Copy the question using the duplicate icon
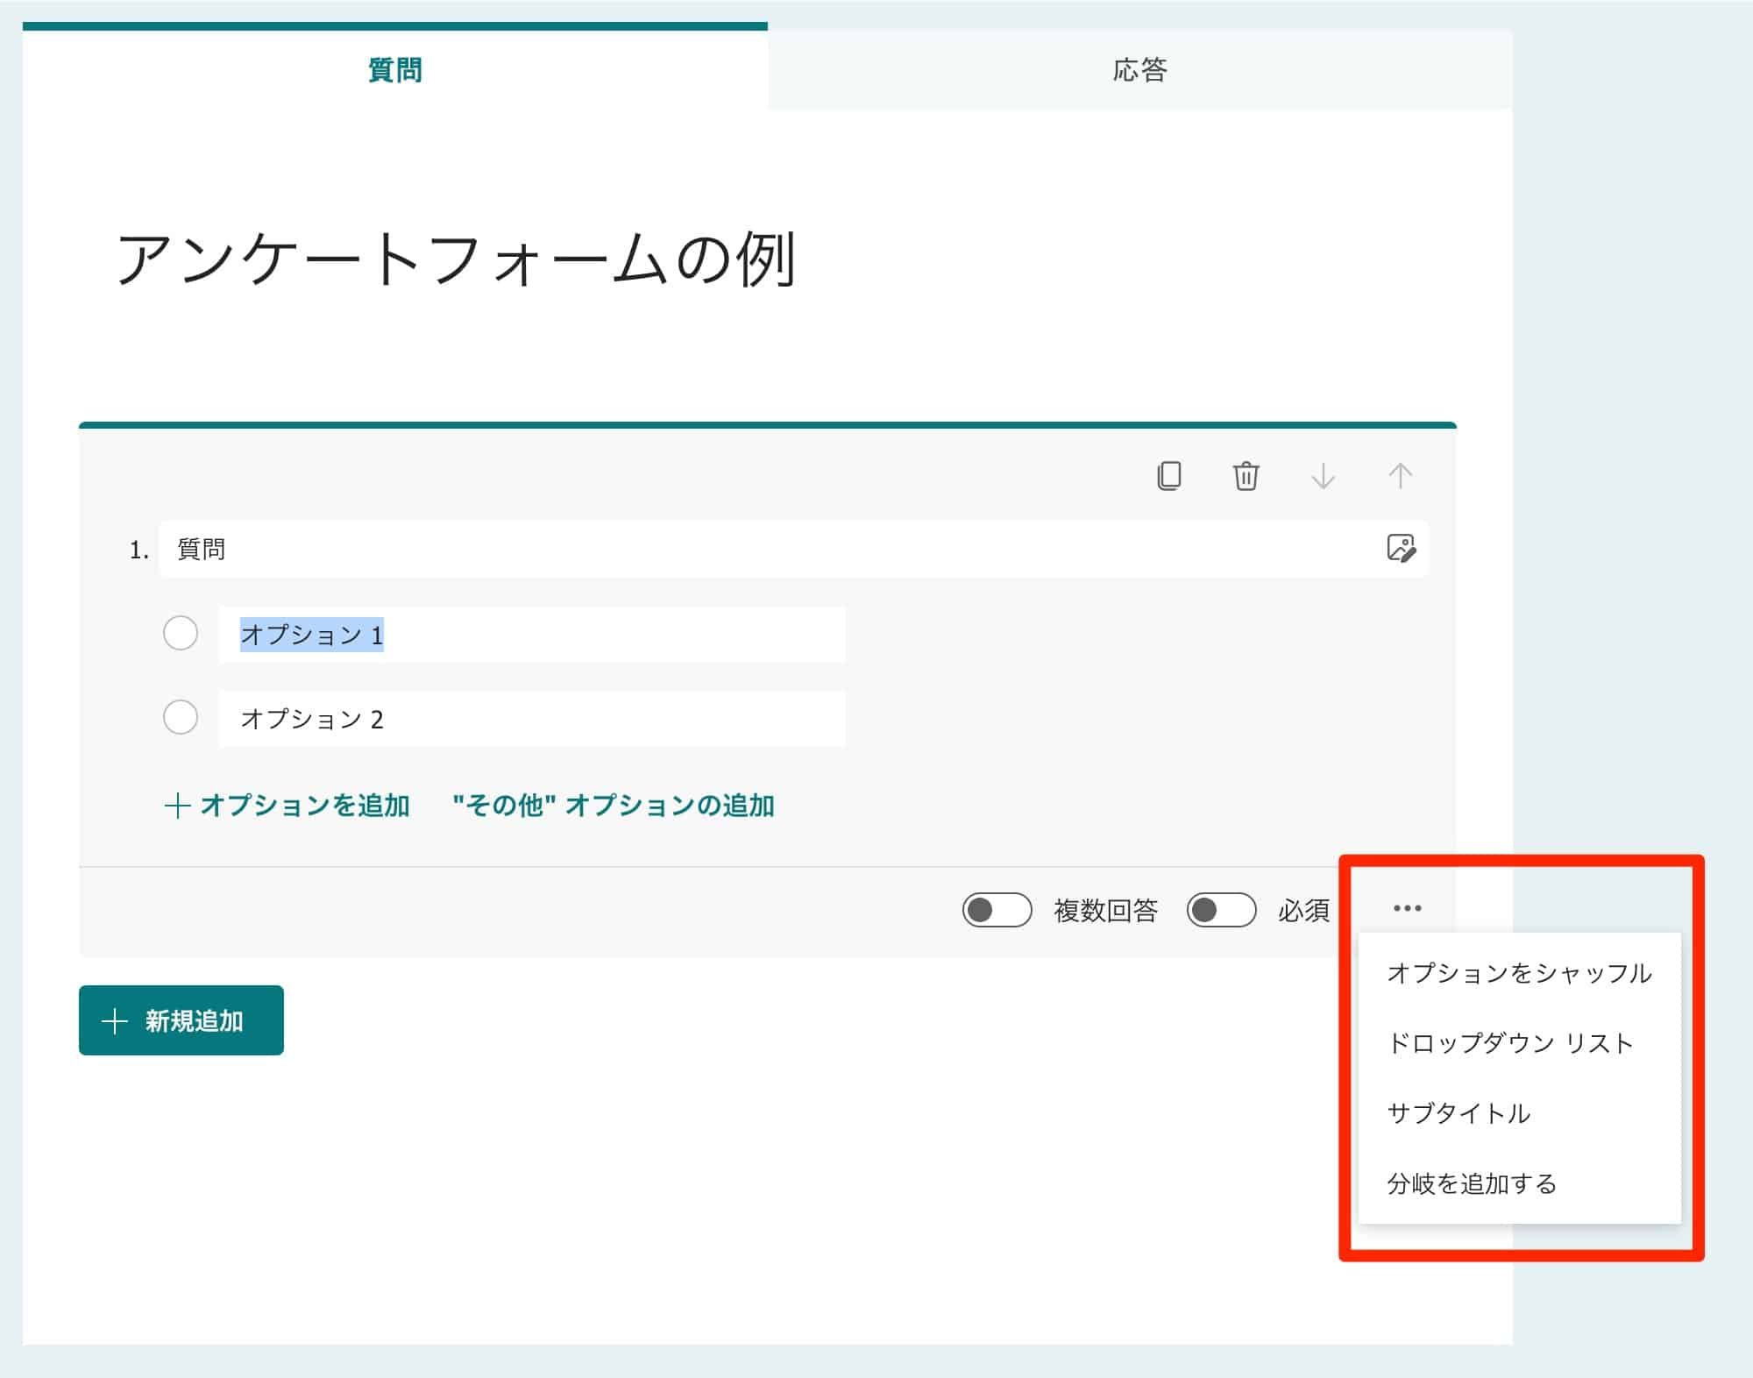Image resolution: width=1753 pixels, height=1378 pixels. 1171,476
